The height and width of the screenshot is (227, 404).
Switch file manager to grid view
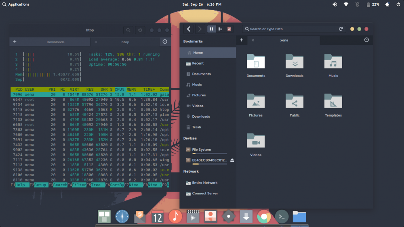tap(211, 29)
